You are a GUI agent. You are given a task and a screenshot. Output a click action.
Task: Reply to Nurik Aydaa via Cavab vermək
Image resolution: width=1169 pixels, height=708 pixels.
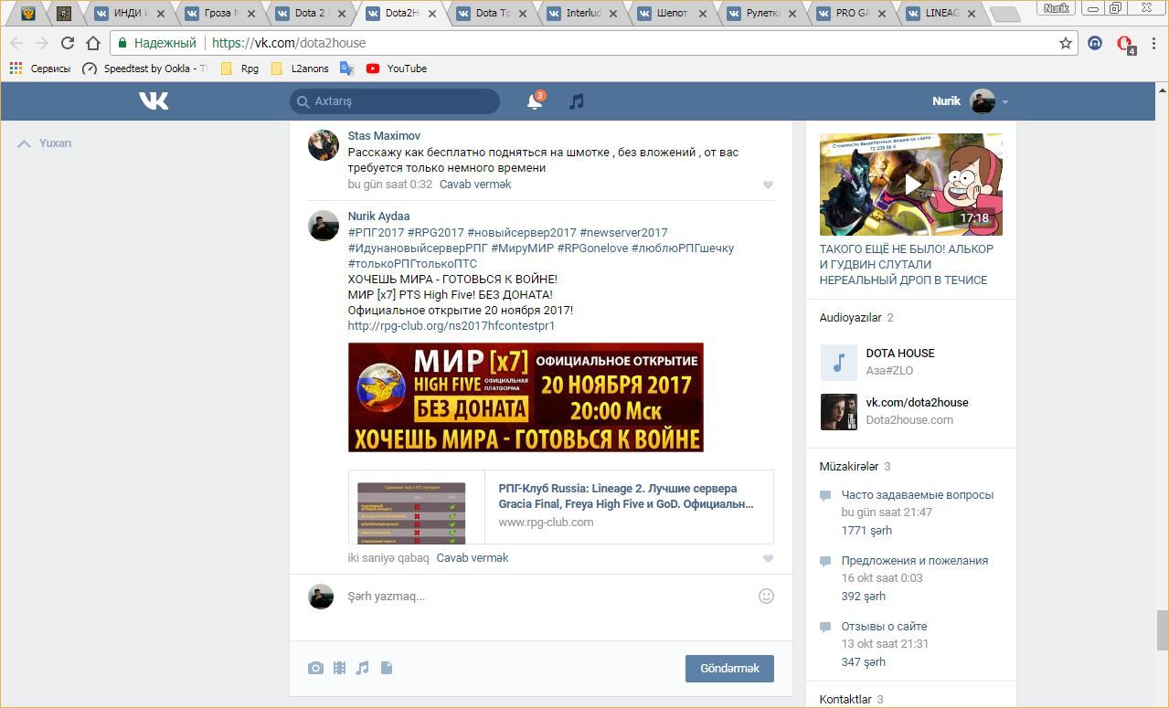click(x=473, y=558)
